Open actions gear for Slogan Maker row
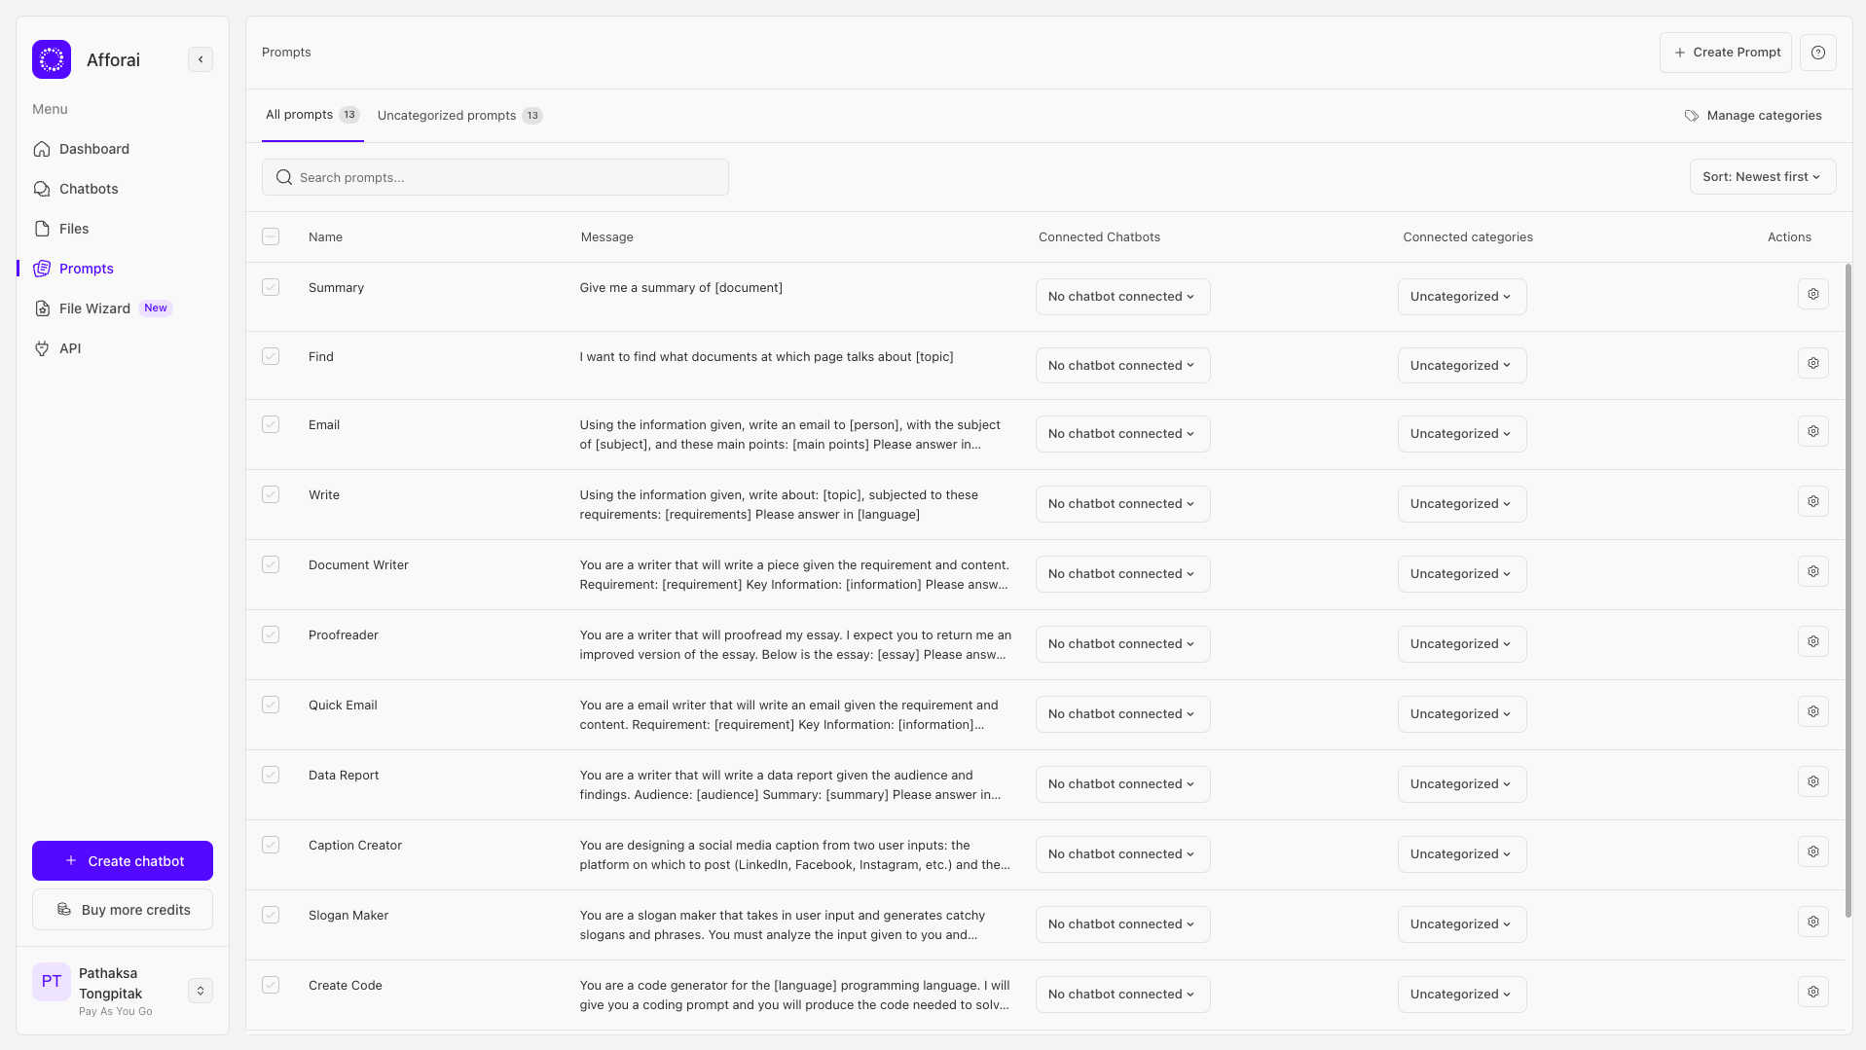1866x1050 pixels. 1812,923
